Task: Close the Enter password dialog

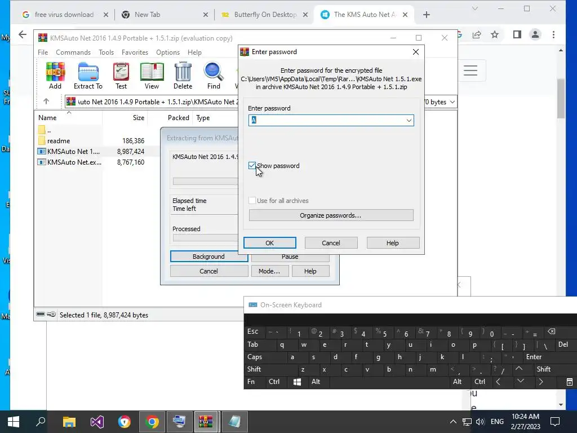Action: click(416, 52)
